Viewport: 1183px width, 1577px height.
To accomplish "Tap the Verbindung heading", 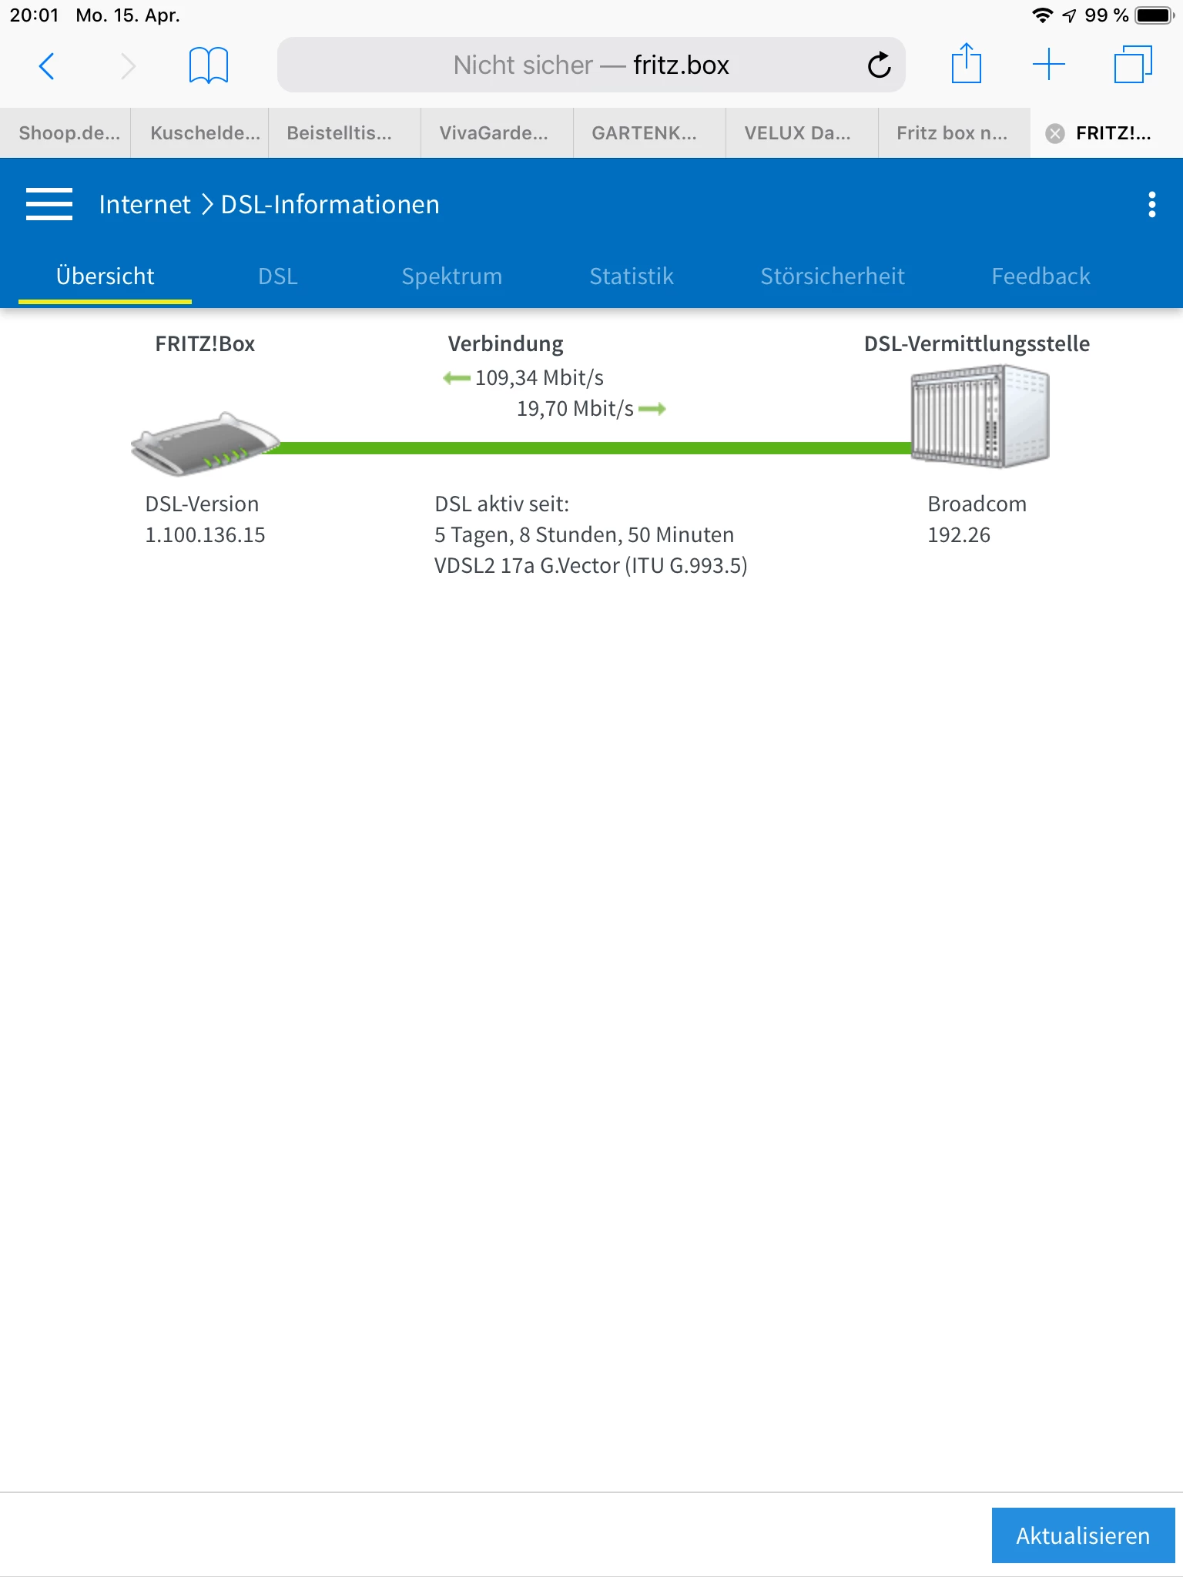I will (x=505, y=343).
